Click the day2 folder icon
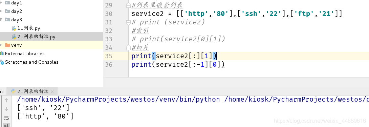The width and height of the screenshot is (369, 127). (x=7, y=11)
